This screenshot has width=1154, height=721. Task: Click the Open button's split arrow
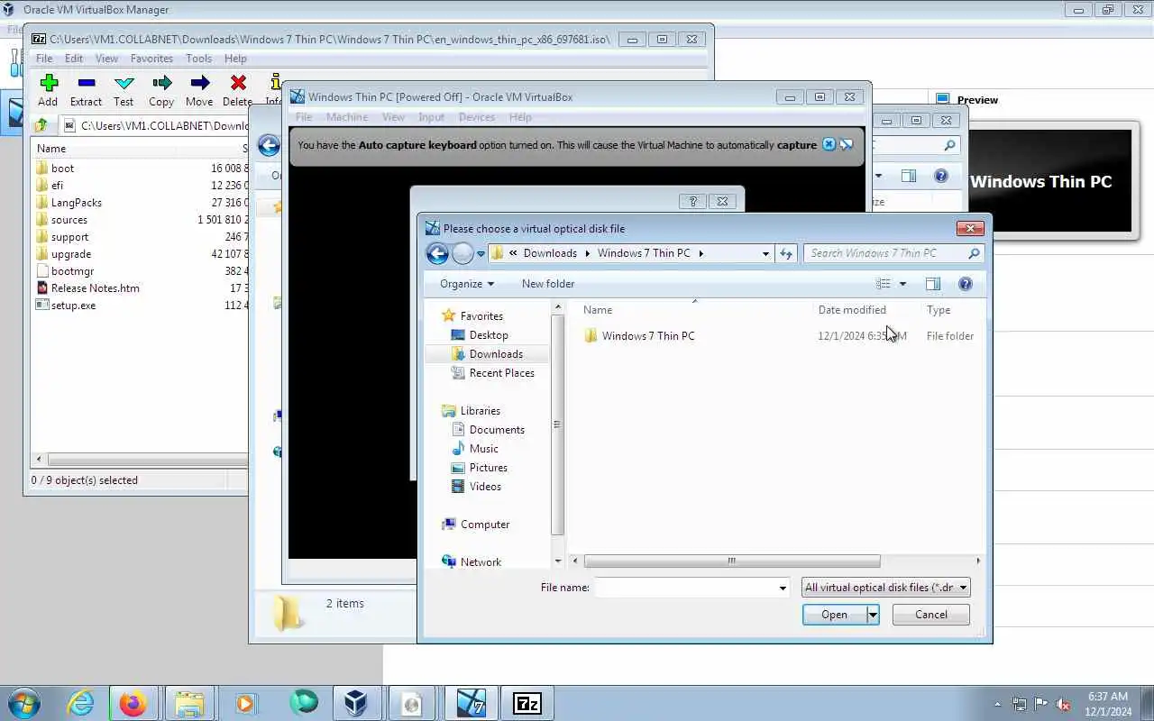pyautogui.click(x=873, y=615)
